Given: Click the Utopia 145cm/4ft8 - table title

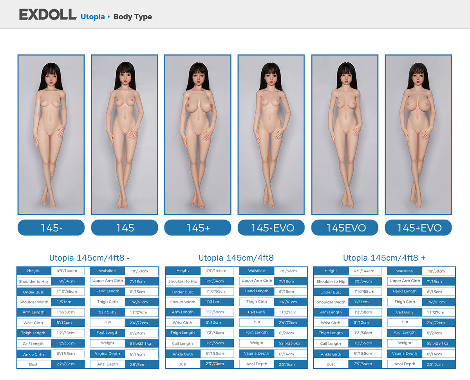Looking at the screenshot, I should tap(89, 258).
